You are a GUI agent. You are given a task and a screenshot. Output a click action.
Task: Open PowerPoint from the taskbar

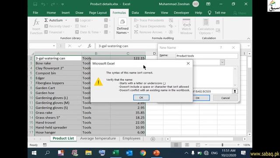point(157,153)
